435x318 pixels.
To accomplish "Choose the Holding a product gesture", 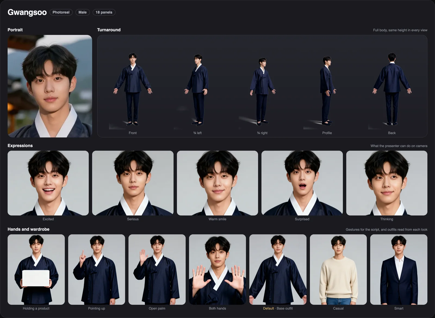I will [36, 270].
